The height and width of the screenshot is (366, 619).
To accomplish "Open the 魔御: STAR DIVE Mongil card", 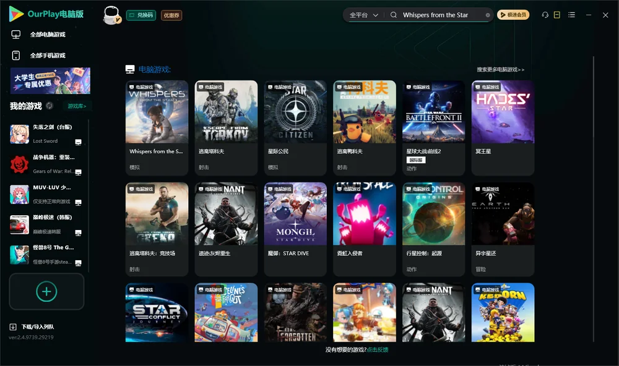I will [295, 229].
